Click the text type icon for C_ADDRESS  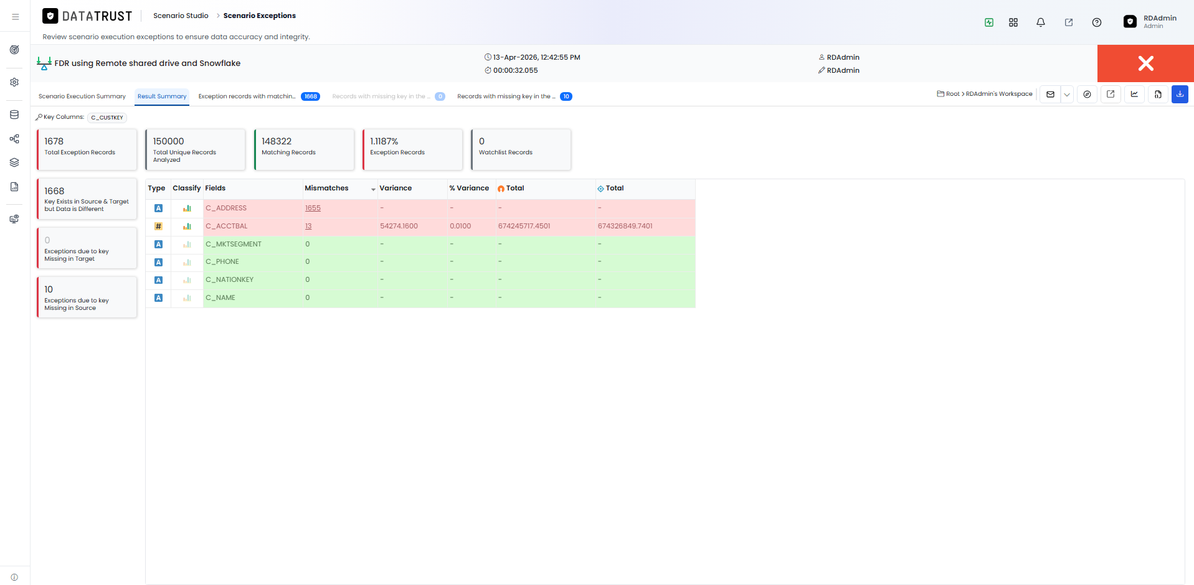(x=158, y=208)
